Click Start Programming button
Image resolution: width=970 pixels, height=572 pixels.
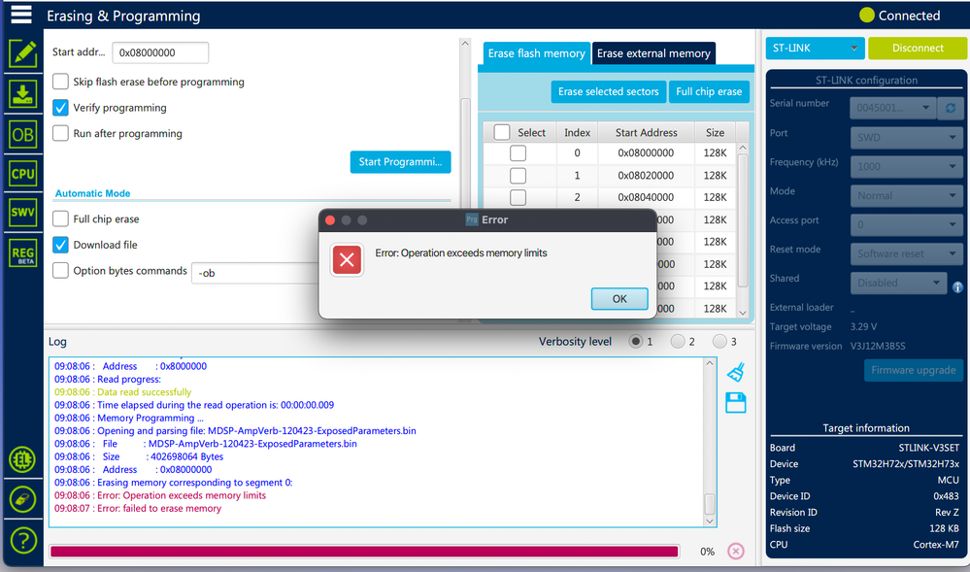tap(400, 162)
